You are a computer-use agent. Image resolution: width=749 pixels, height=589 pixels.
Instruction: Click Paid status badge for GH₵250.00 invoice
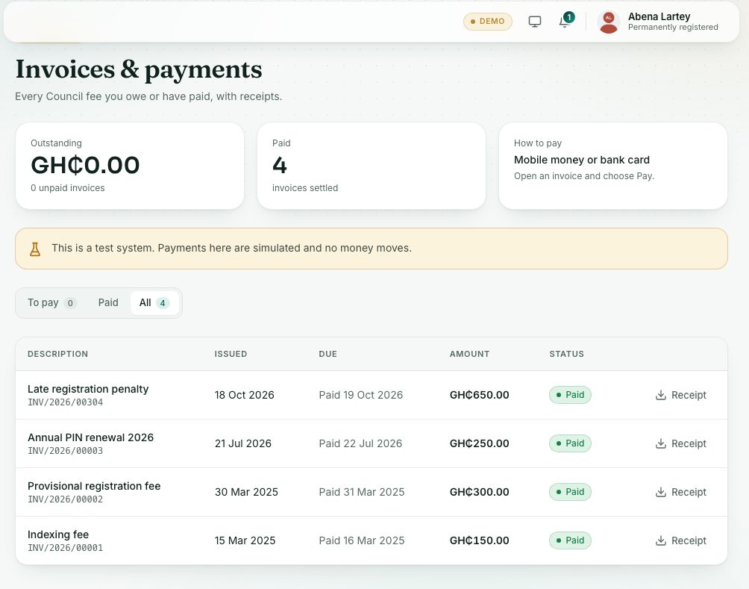(571, 443)
